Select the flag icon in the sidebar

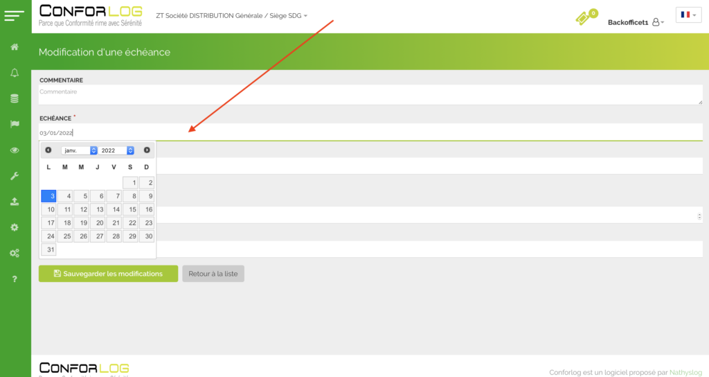(x=15, y=124)
